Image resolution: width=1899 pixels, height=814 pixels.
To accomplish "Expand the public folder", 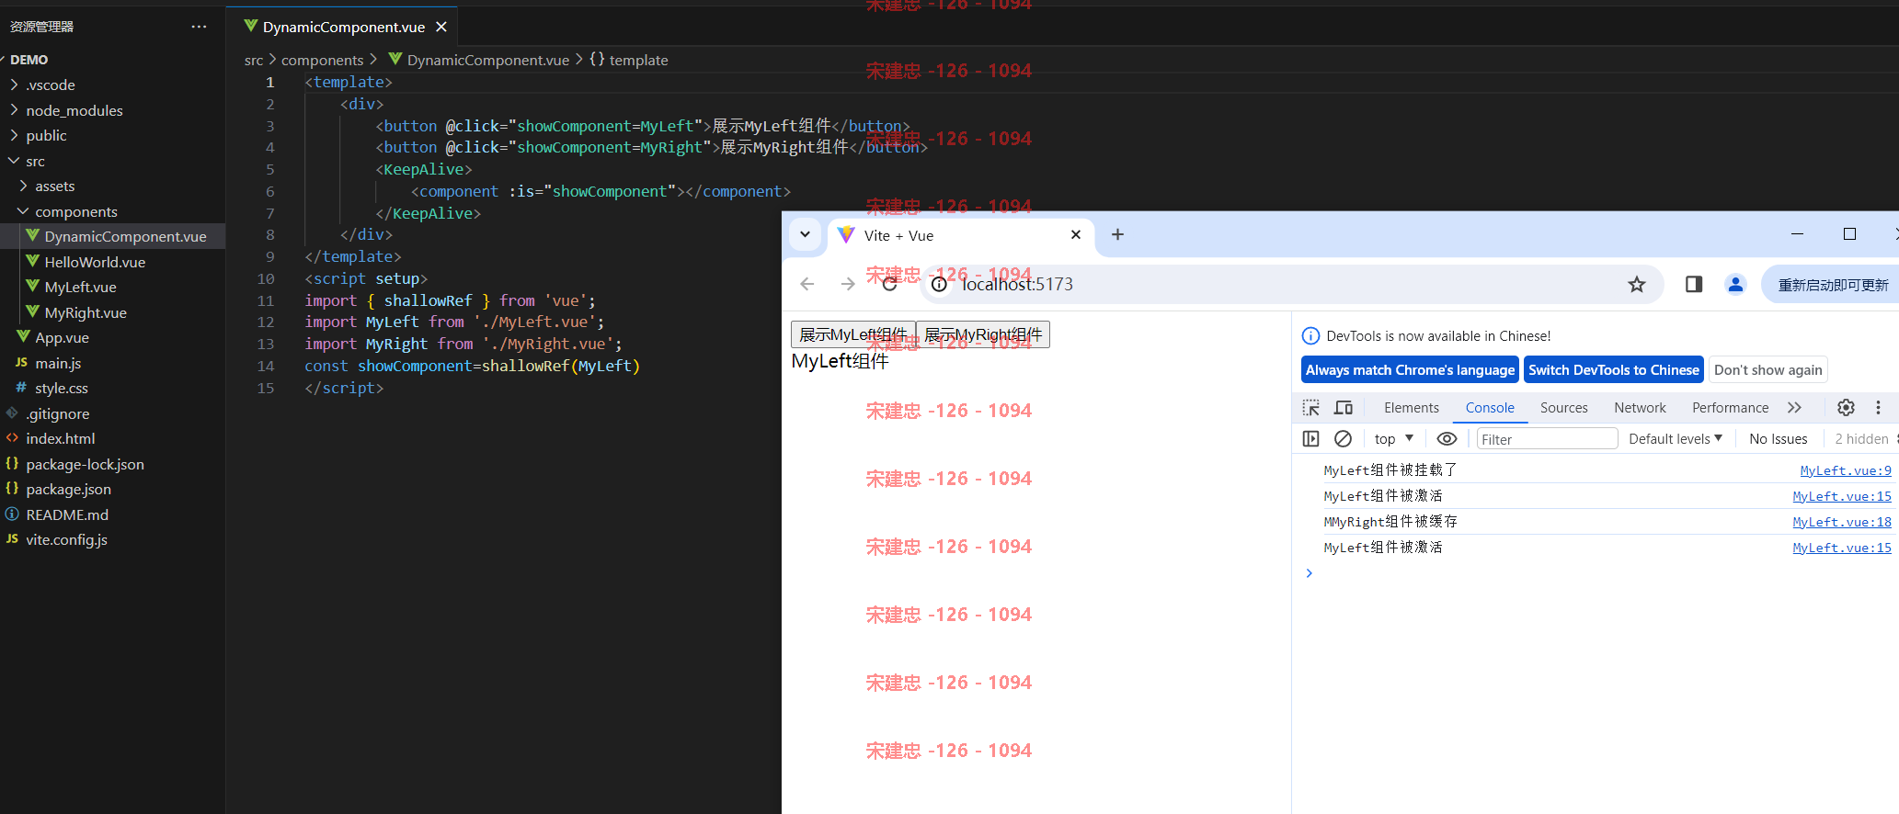I will 46,135.
